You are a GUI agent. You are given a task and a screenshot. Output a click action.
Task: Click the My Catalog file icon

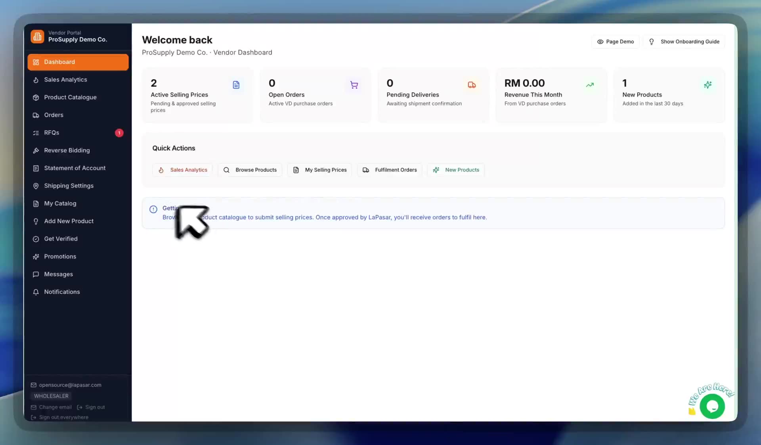click(36, 203)
